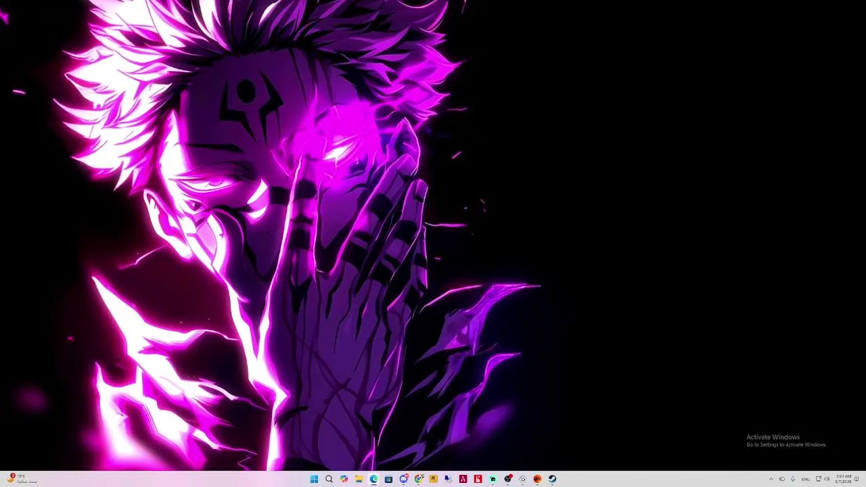Viewport: 866px width, 487px height.
Task: Click the microphone tray icon
Action: pyautogui.click(x=793, y=479)
